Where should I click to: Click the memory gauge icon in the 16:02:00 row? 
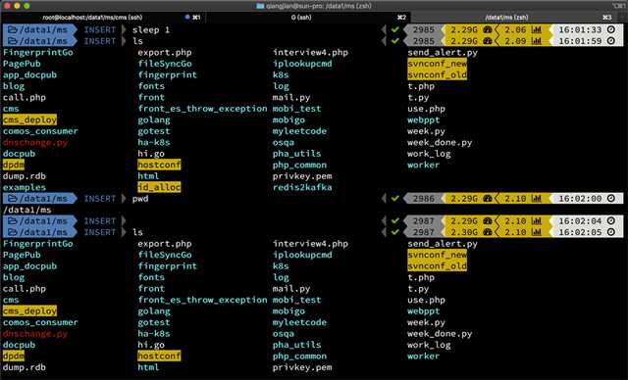pyautogui.click(x=488, y=198)
